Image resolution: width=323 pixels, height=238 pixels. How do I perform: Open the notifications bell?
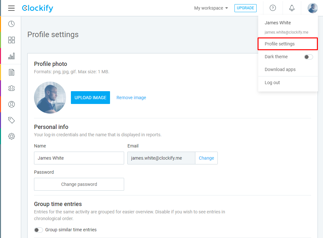click(x=292, y=8)
